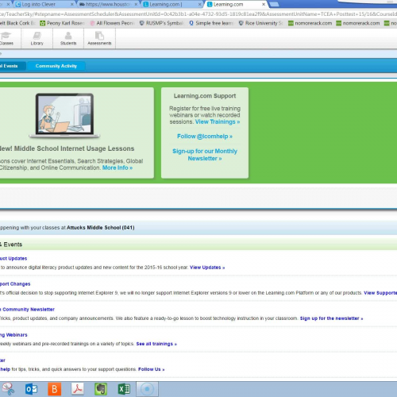Click the Follow Us link
Viewport: 397px width, 397px height.
click(151, 369)
